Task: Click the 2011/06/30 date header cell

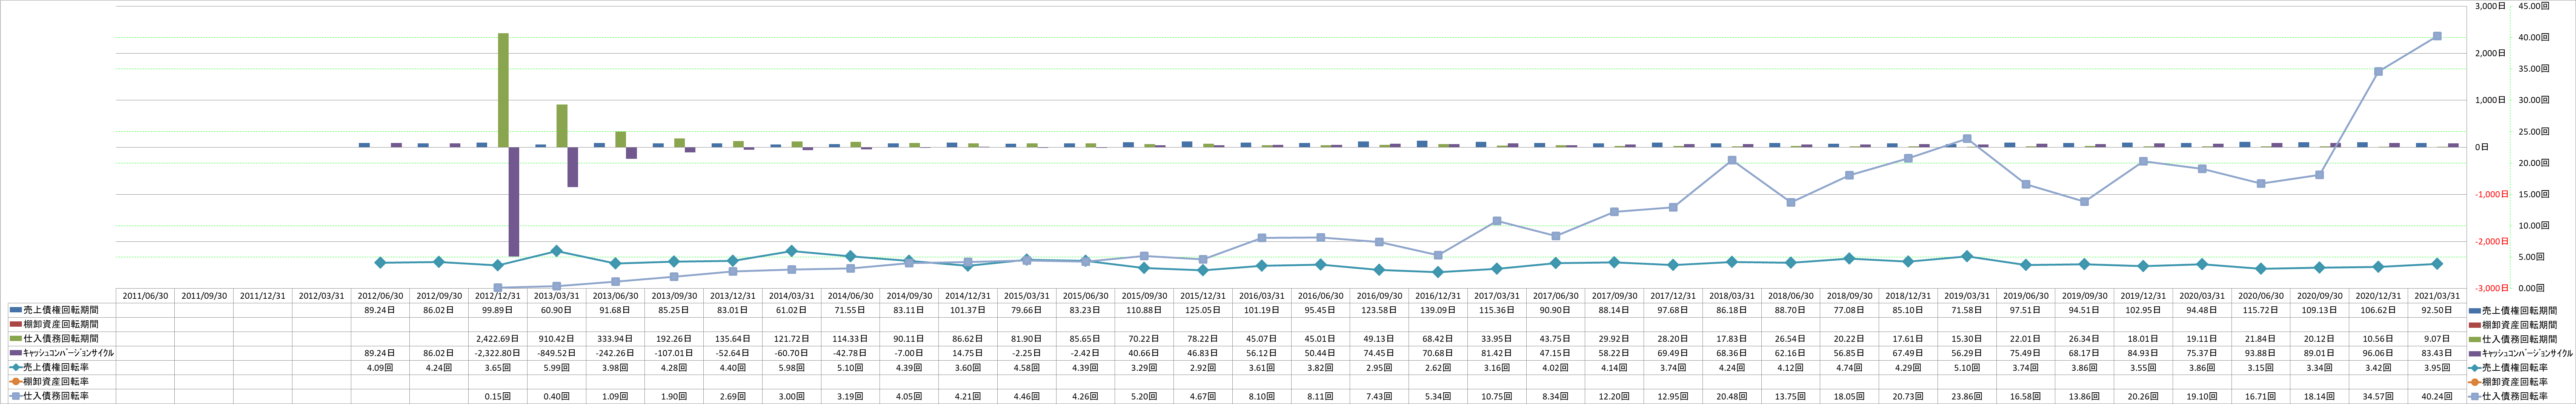Action: [145, 296]
